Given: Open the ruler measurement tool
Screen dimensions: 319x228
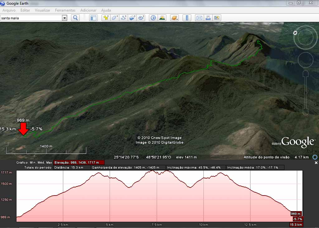Looking at the screenshot, I should click(187, 18).
